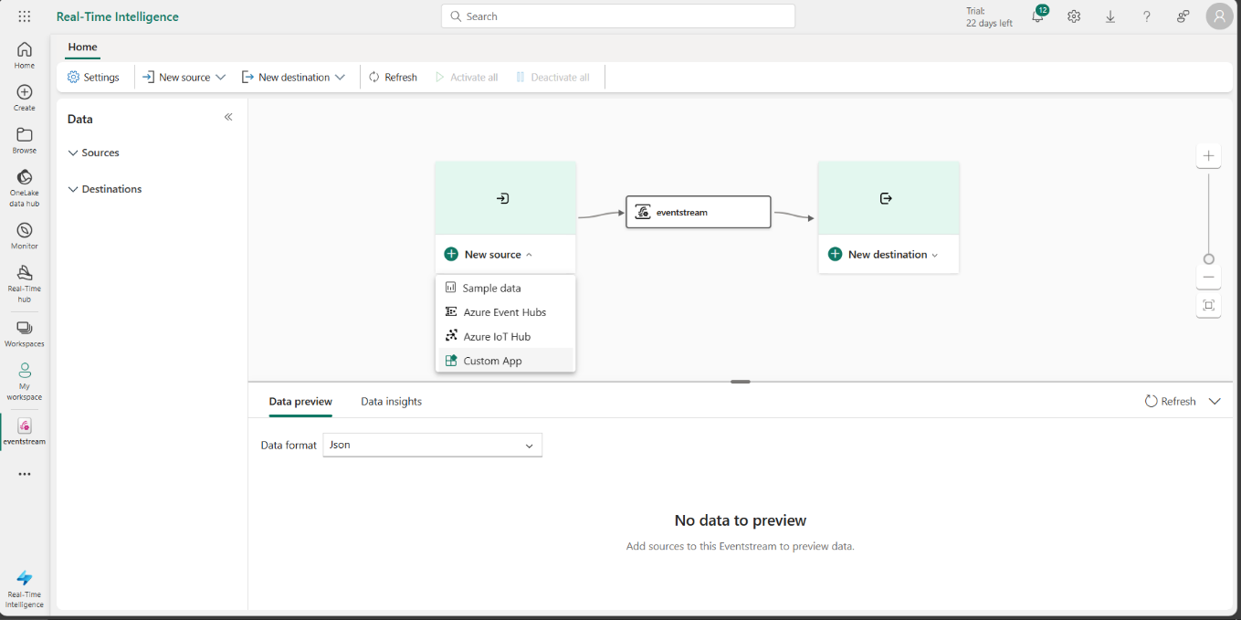Image resolution: width=1241 pixels, height=620 pixels.
Task: Open notifications bell icon
Action: tap(1038, 16)
